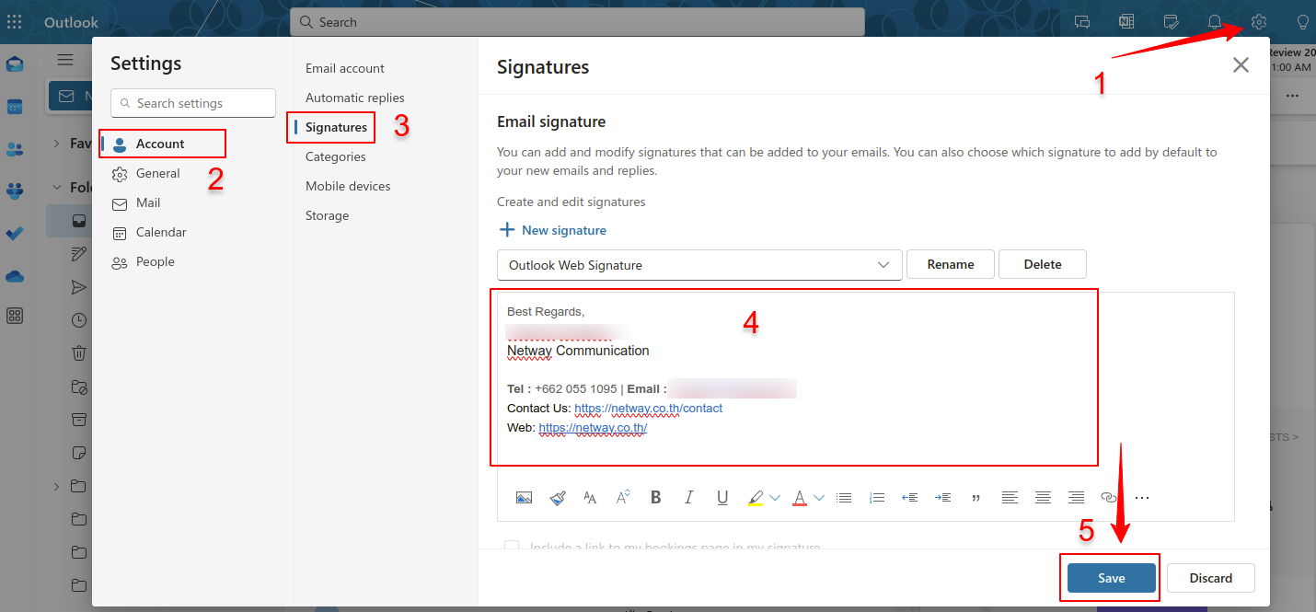This screenshot has height=612, width=1316.
Task: Pick the red font color button
Action: pos(799,498)
